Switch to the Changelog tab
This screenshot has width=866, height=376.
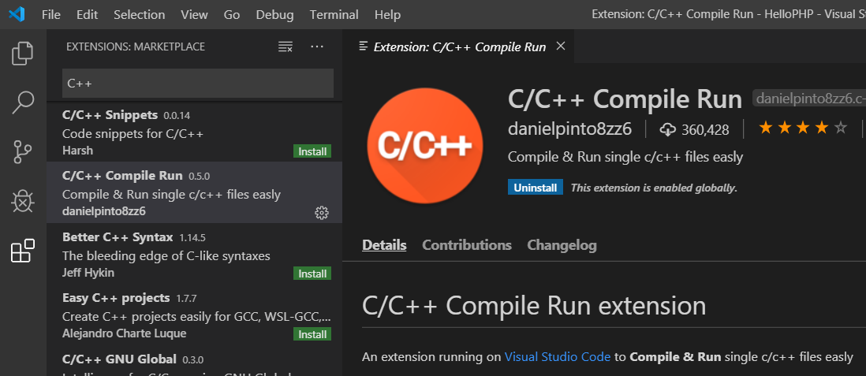(x=562, y=244)
